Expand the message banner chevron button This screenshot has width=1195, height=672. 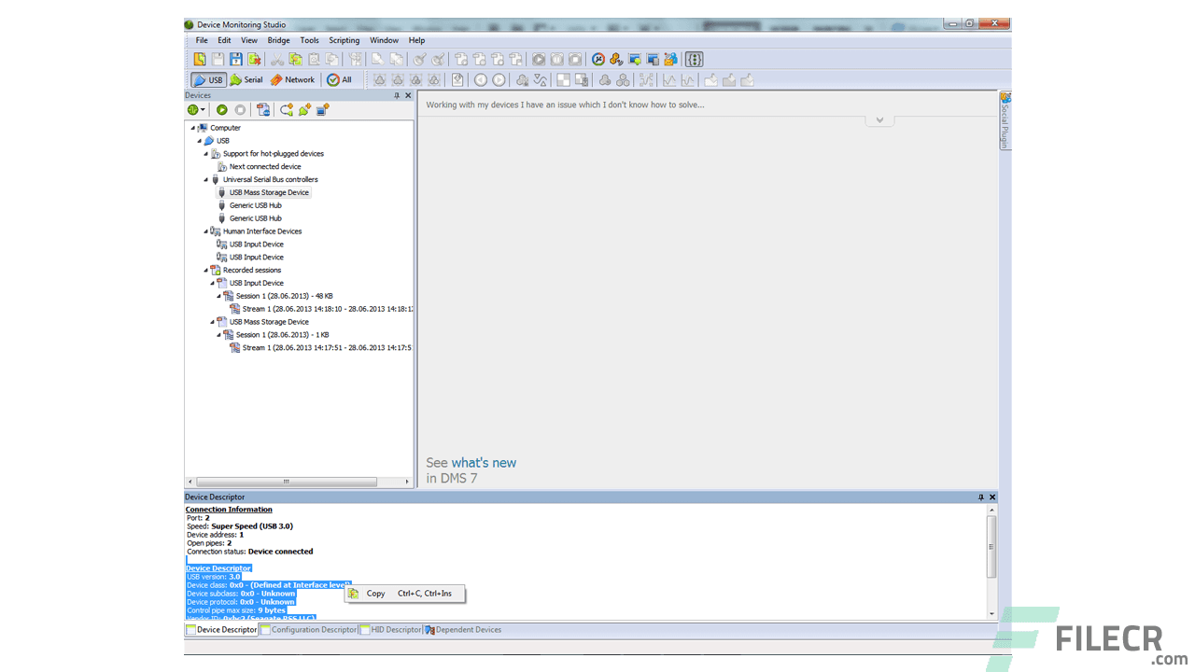tap(879, 119)
